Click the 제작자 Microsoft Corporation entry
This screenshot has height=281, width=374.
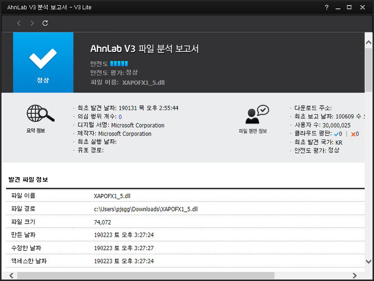coord(114,134)
